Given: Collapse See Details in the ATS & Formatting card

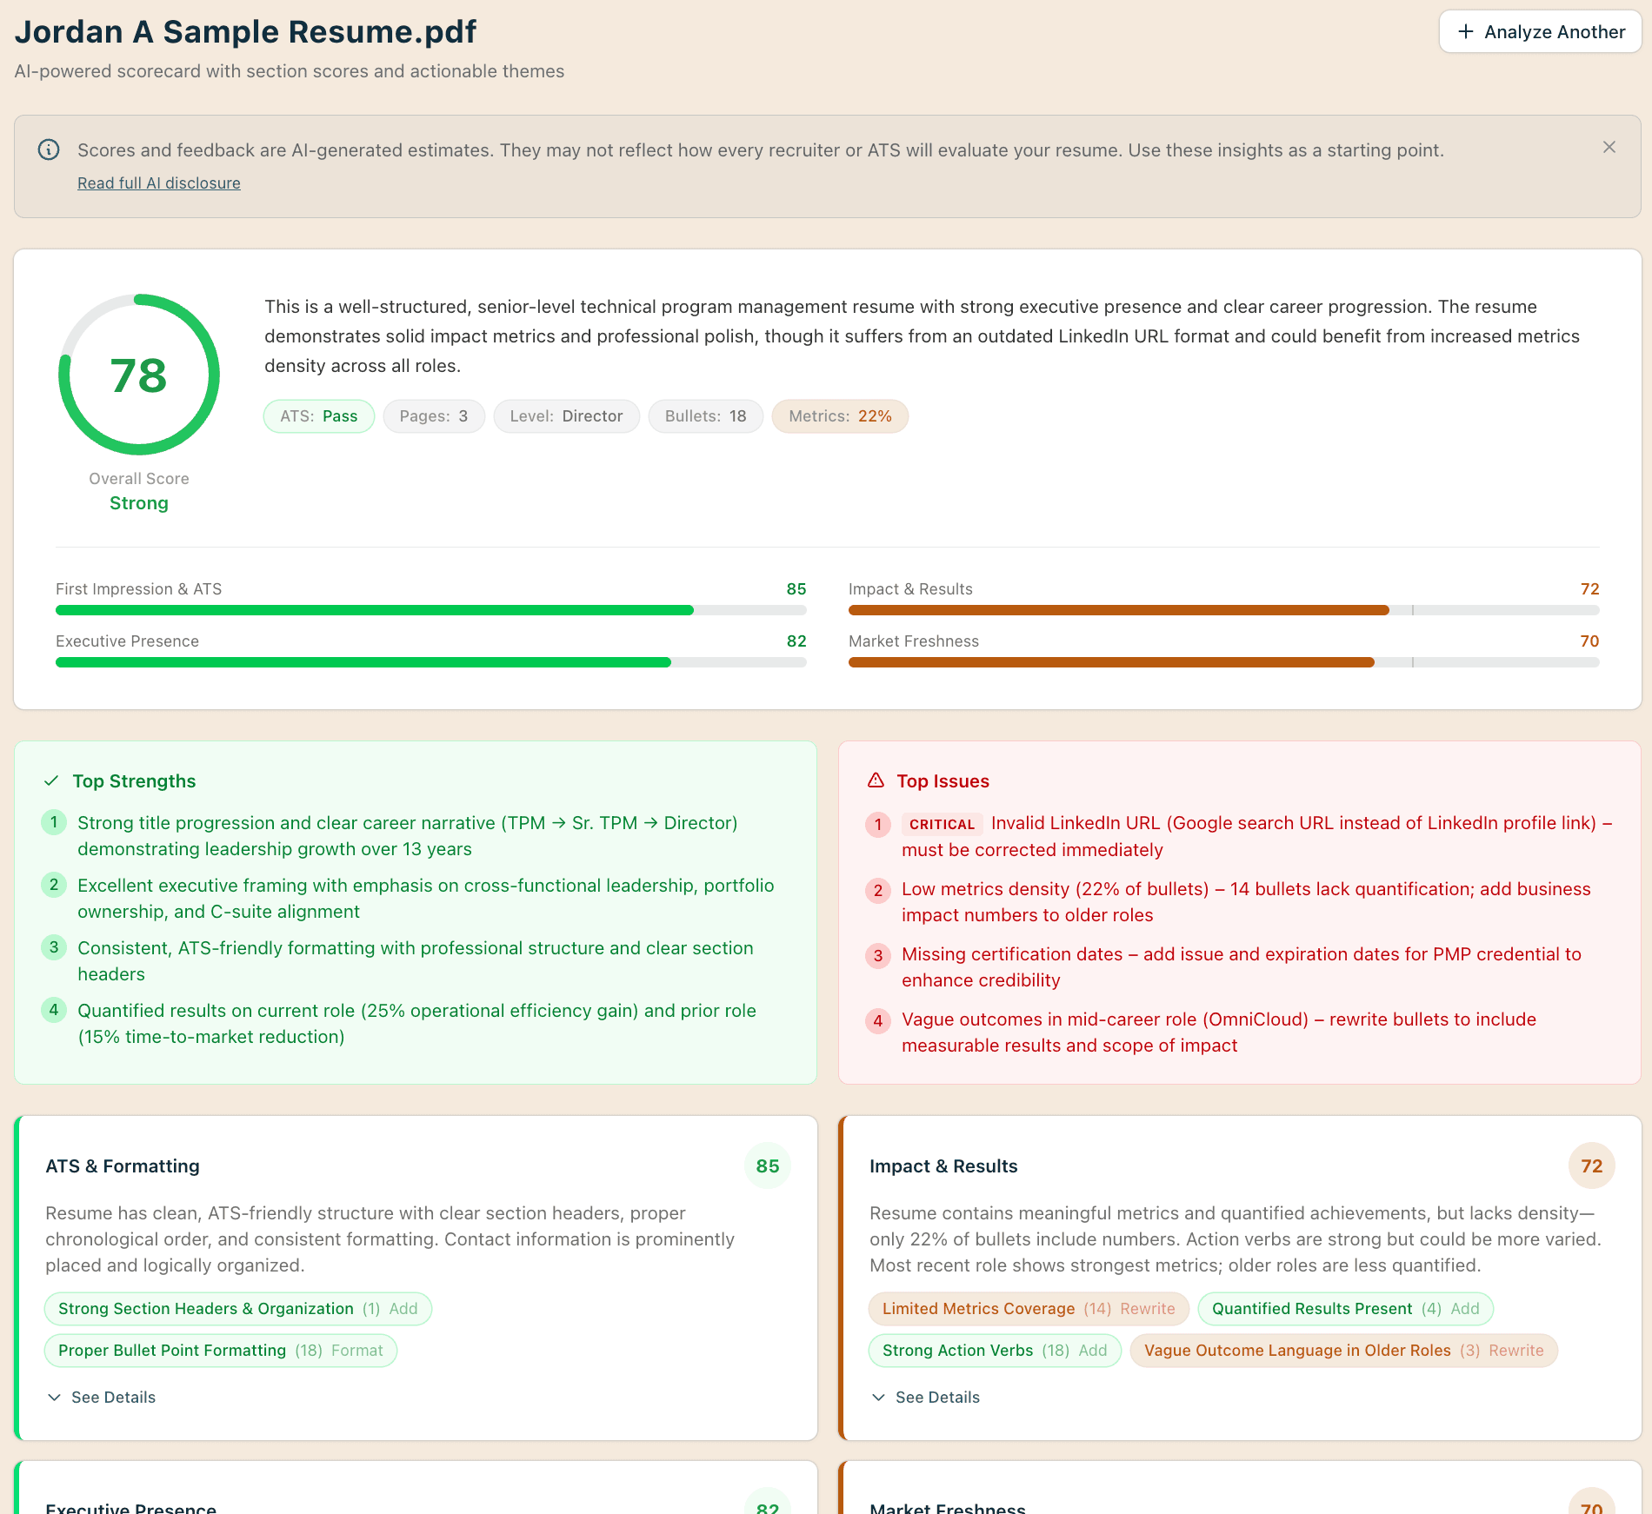Looking at the screenshot, I should tap(112, 1397).
